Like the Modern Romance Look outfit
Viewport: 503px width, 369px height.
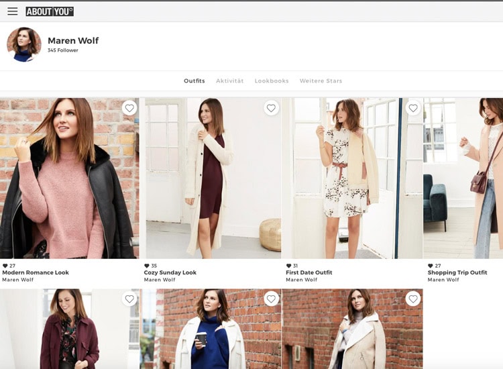tap(129, 108)
